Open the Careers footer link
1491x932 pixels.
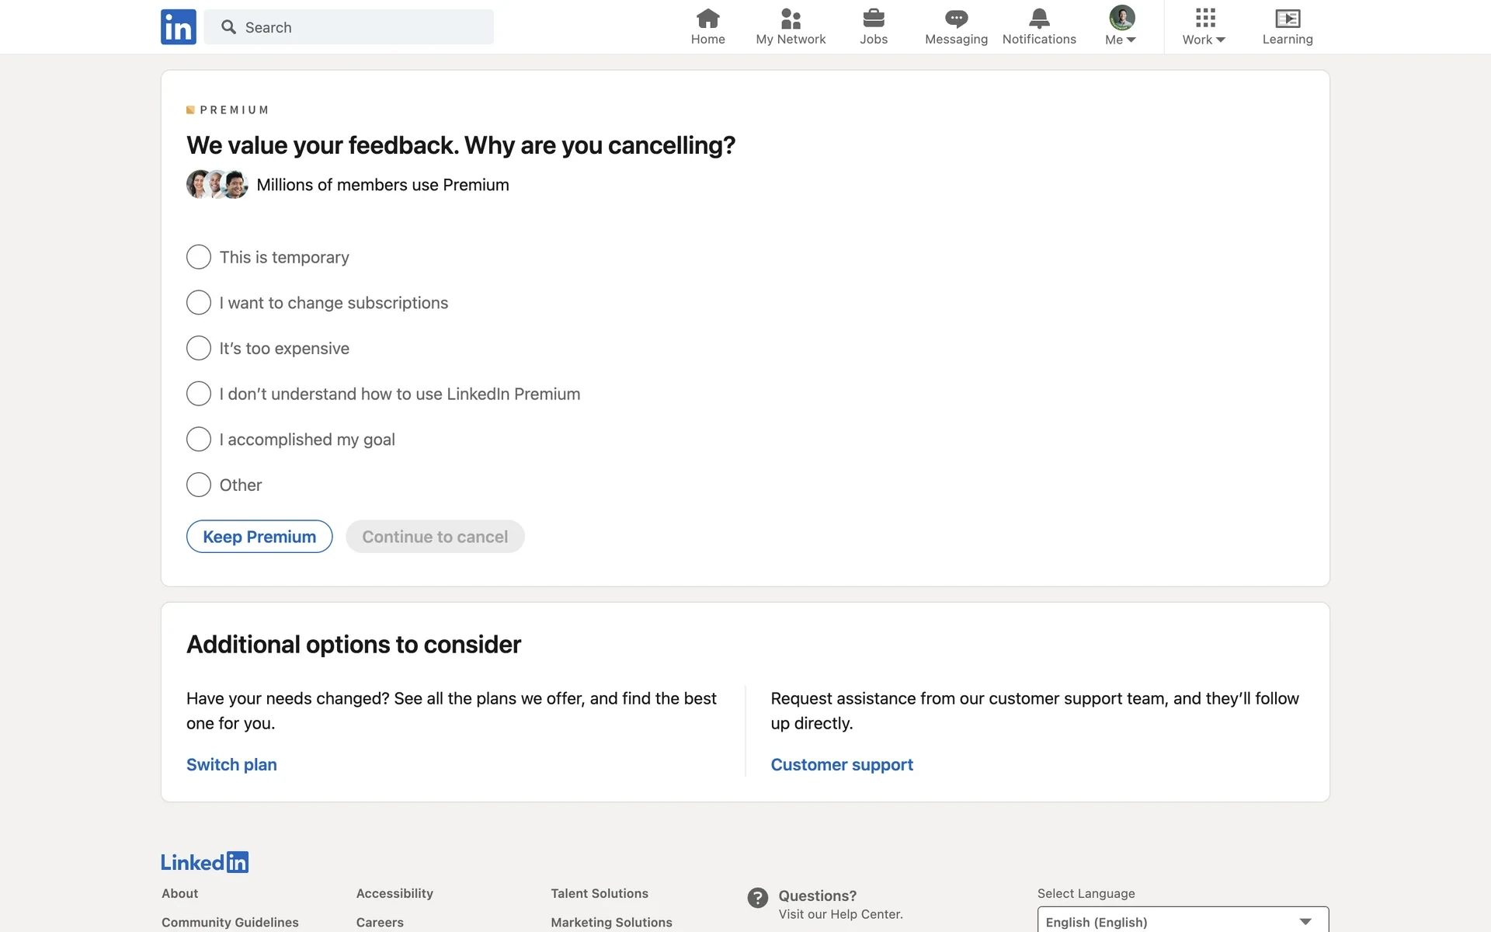[380, 923]
